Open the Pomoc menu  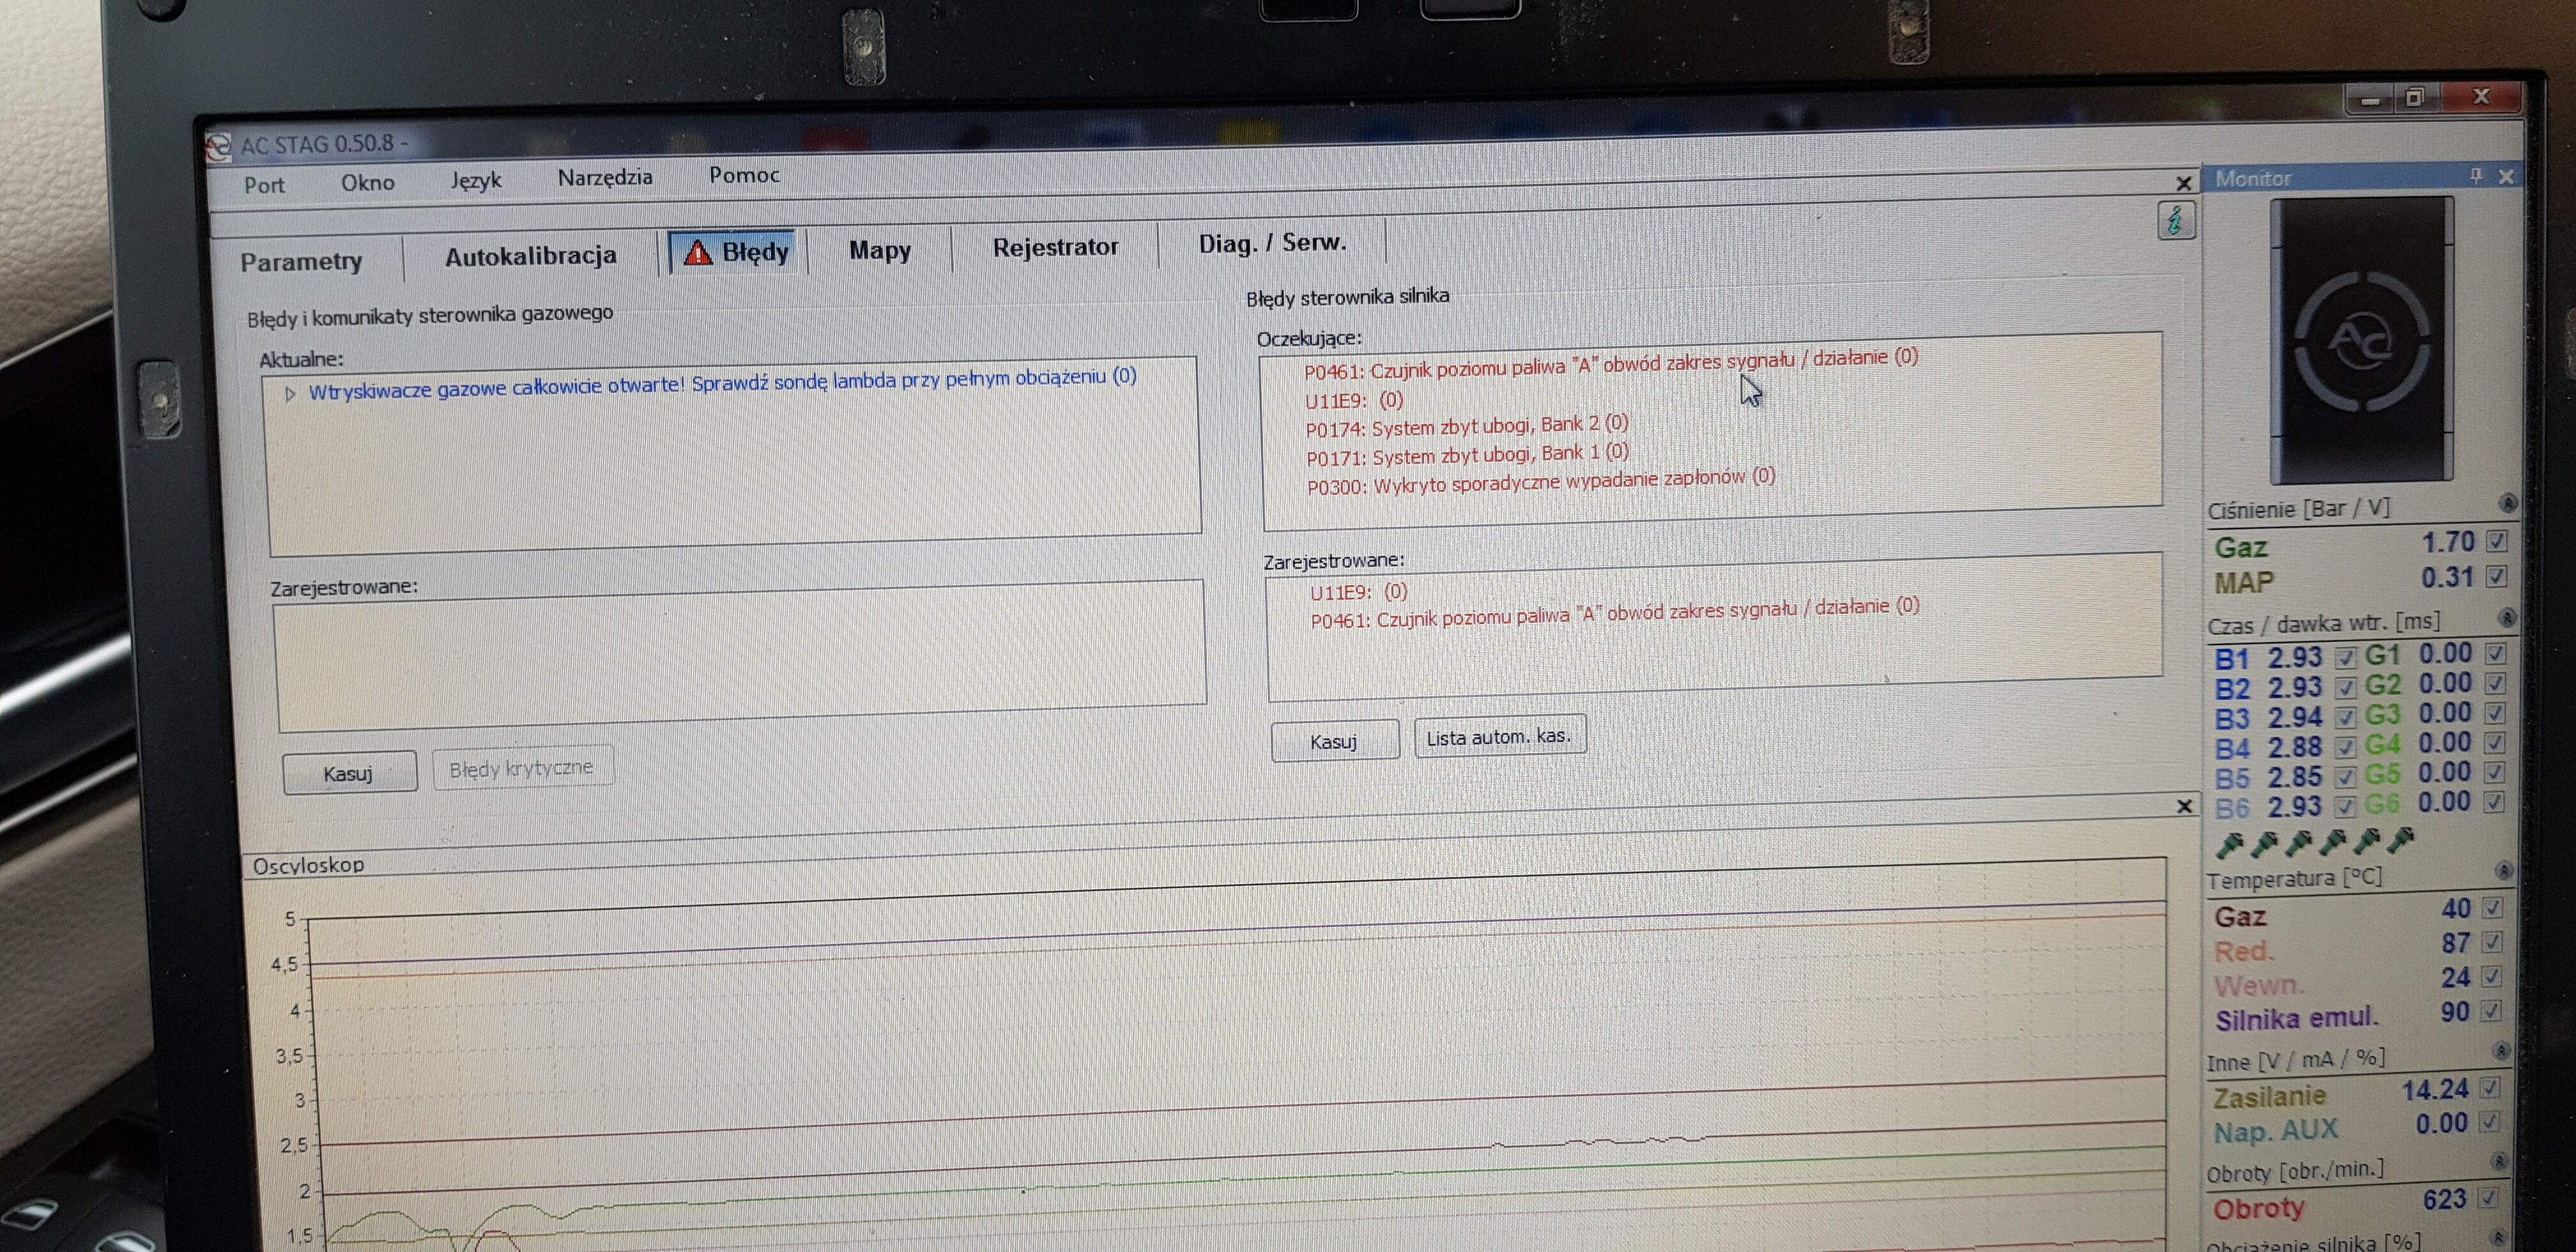[744, 175]
